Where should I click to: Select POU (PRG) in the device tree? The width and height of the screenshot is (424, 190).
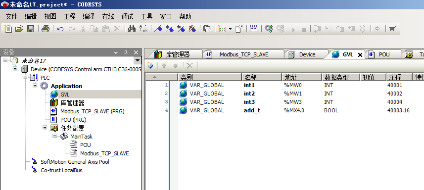[73, 120]
